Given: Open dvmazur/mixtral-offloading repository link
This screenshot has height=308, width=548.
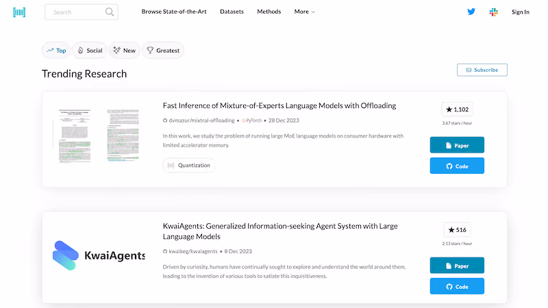Looking at the screenshot, I should pyautogui.click(x=199, y=120).
